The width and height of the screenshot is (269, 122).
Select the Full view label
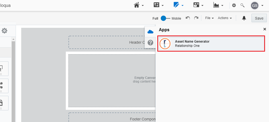(155, 19)
